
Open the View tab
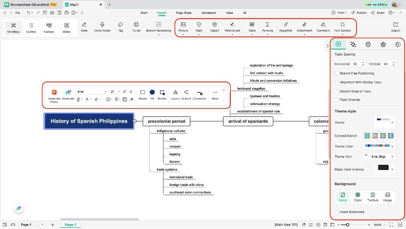pyautogui.click(x=229, y=13)
